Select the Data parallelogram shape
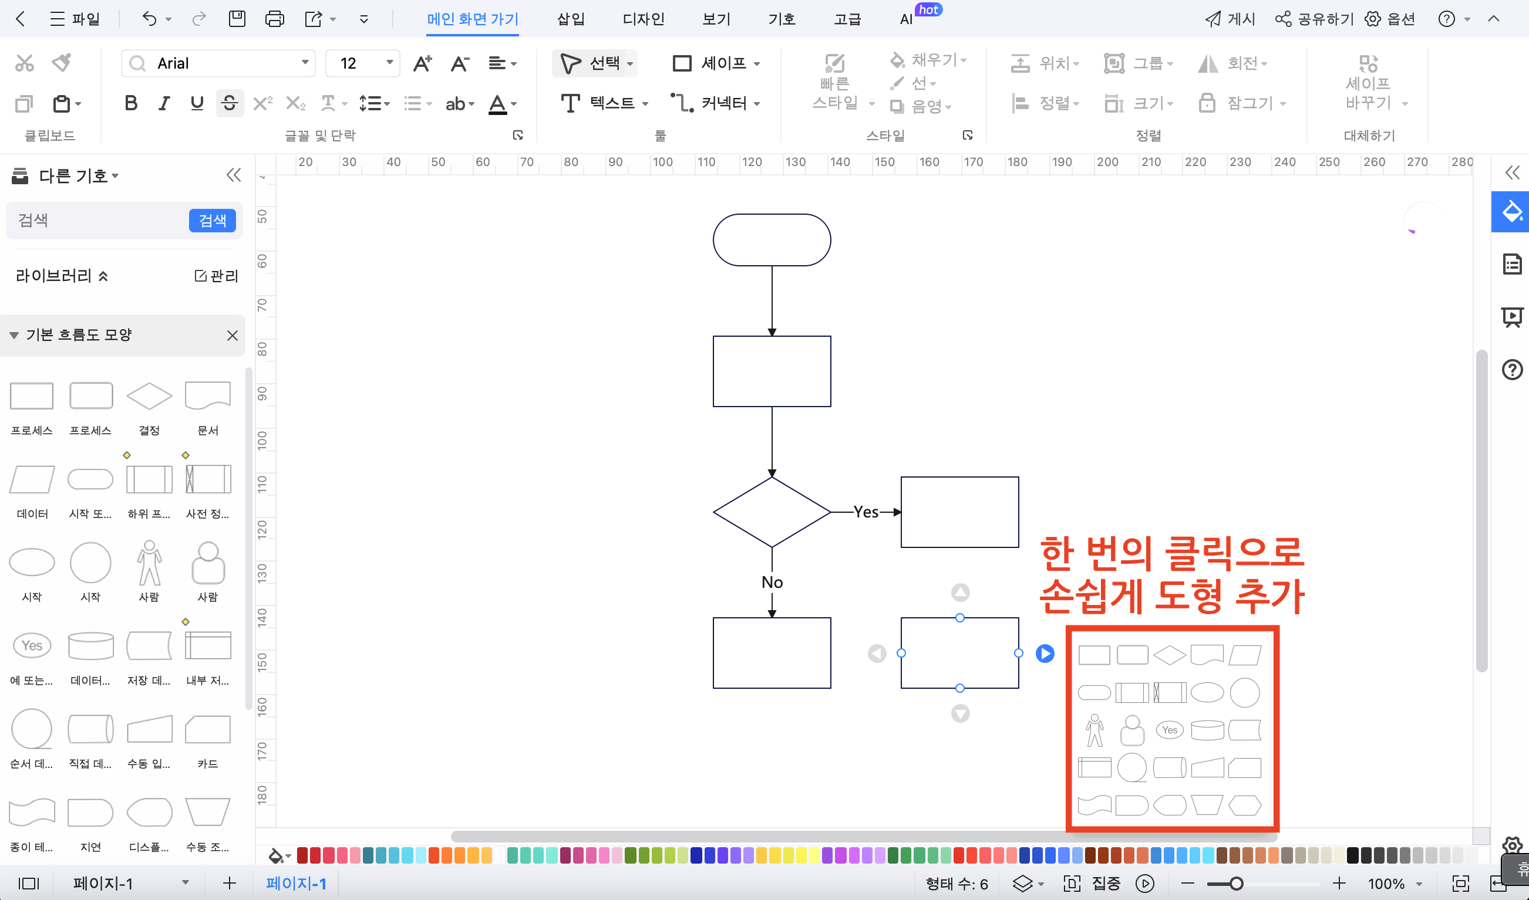 tap(32, 479)
